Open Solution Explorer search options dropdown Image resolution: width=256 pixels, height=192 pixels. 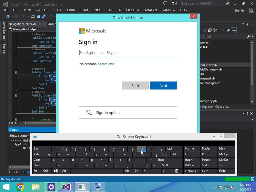click(252, 36)
